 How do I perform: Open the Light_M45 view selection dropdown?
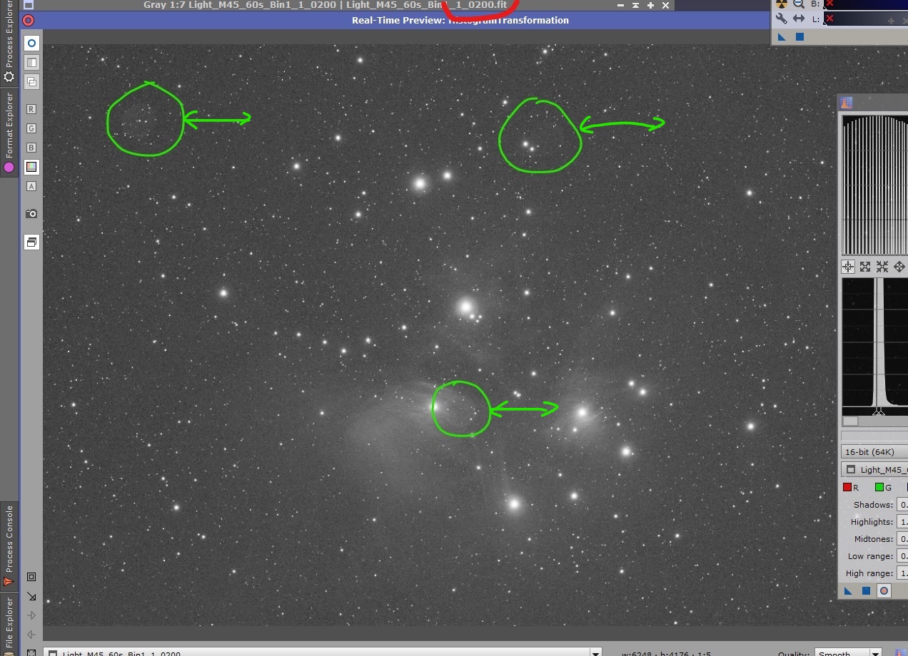[x=874, y=469]
